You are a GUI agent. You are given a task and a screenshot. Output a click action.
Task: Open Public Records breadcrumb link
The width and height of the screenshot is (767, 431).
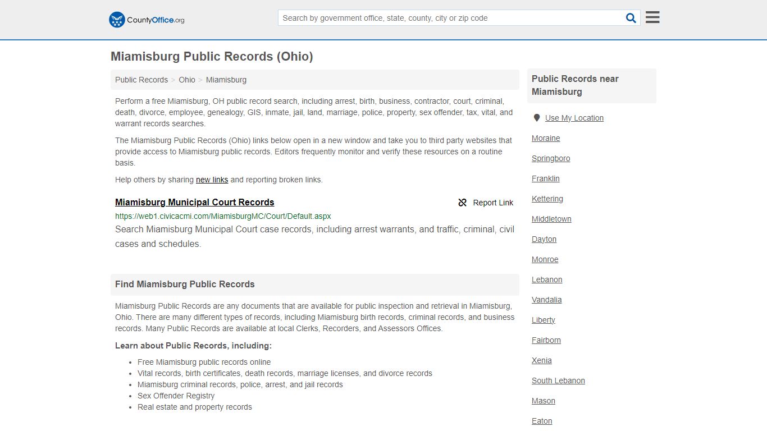pyautogui.click(x=141, y=80)
